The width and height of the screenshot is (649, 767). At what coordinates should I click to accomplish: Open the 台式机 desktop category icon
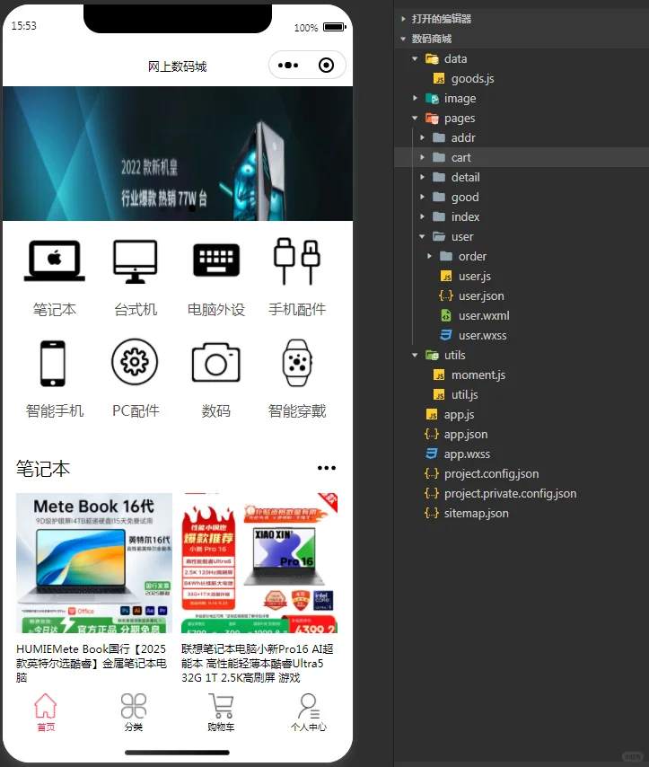pyautogui.click(x=136, y=261)
